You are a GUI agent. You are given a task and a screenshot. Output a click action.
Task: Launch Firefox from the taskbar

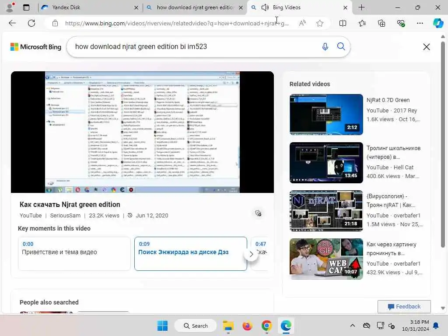click(248, 325)
